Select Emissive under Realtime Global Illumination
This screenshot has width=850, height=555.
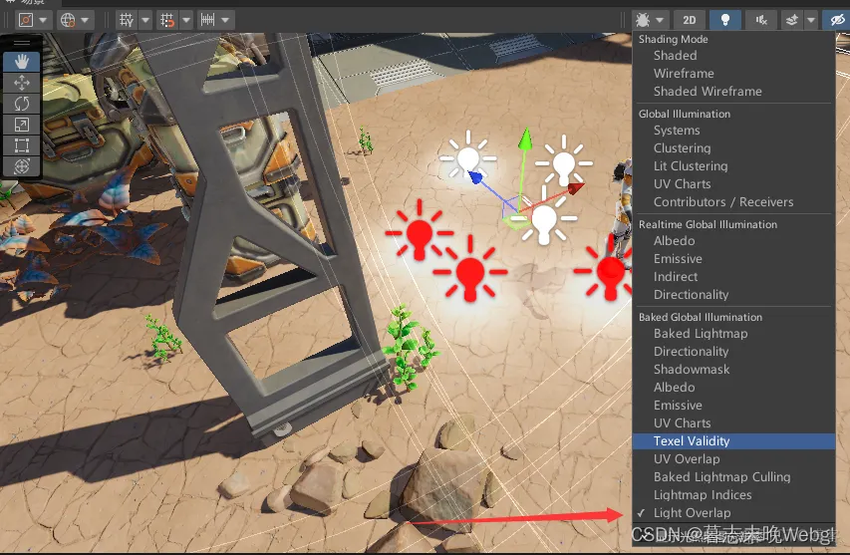[733, 258]
